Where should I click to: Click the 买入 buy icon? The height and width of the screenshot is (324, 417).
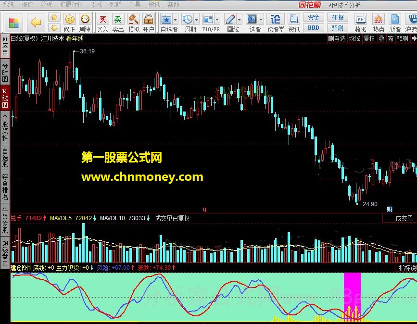click(102, 23)
